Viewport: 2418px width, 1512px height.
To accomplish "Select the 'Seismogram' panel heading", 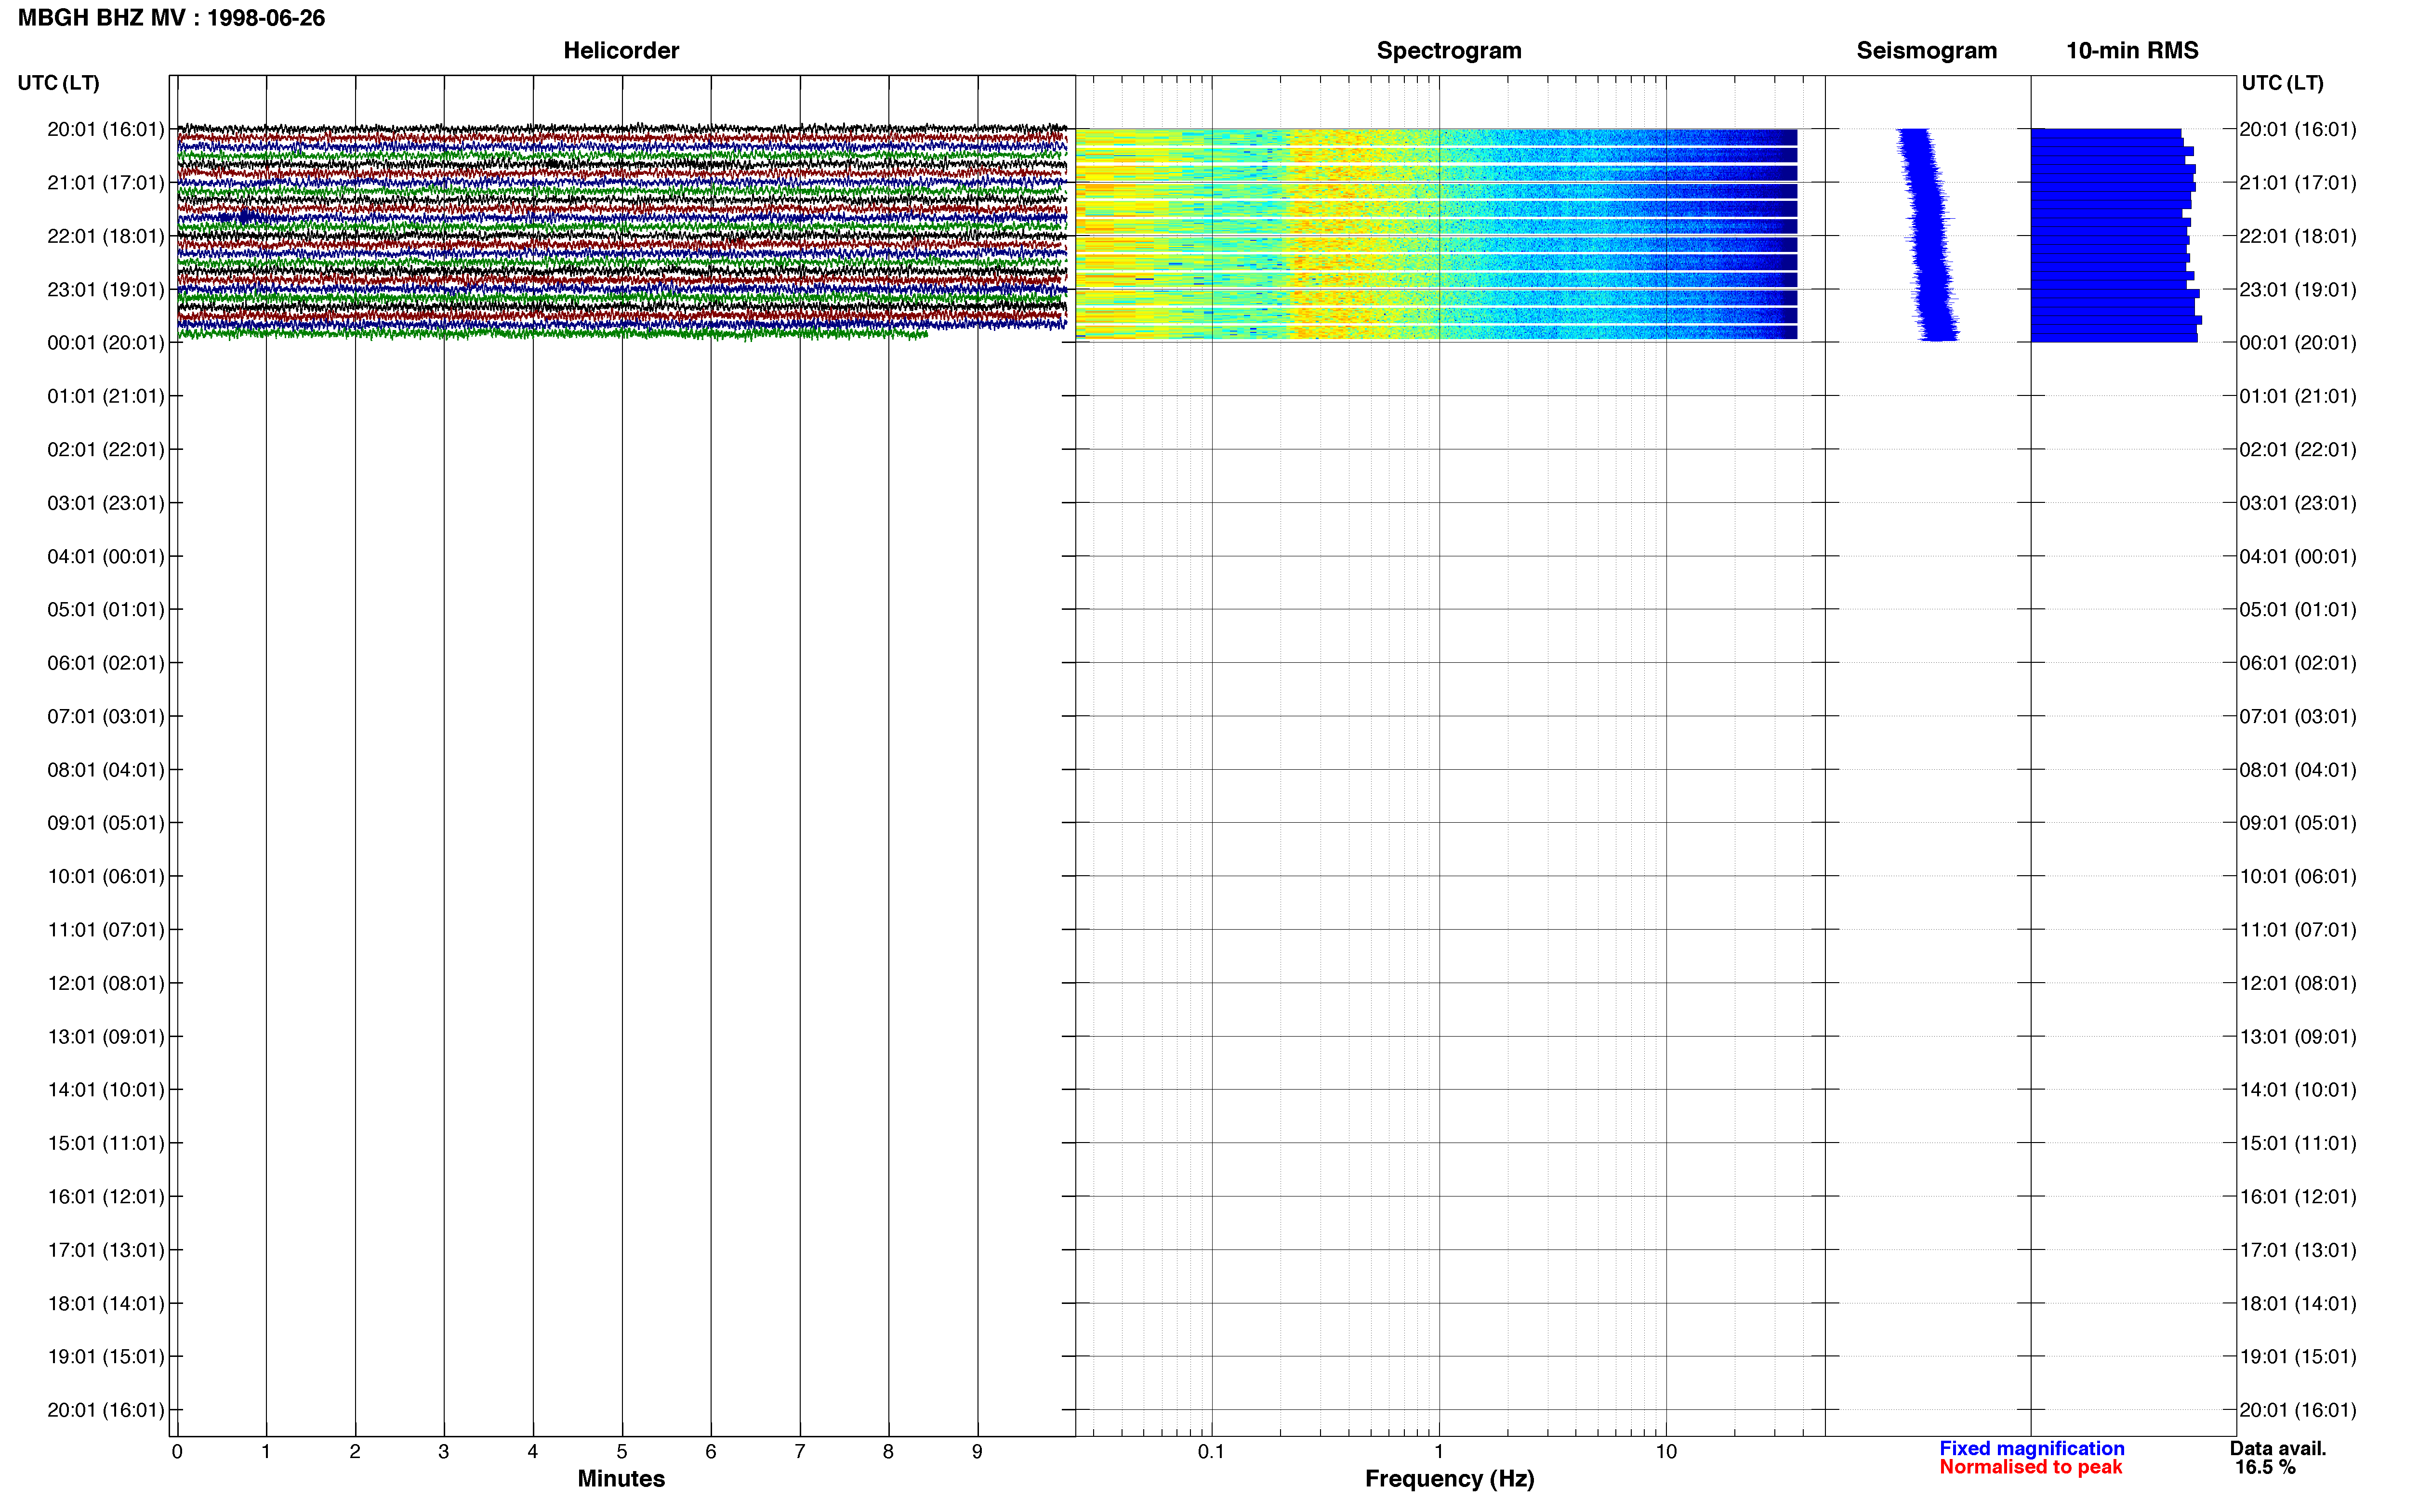I will 1926,50.
